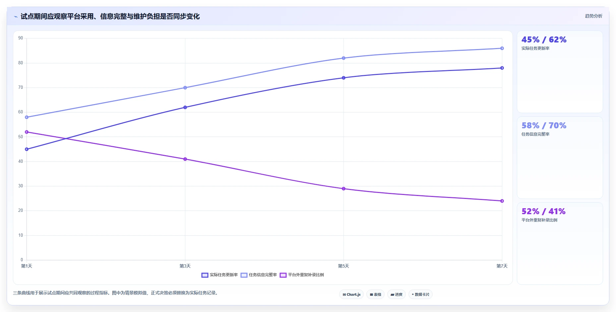Select 平台外重复补录比例 data point at 第3天
The image size is (616, 312).
click(x=185, y=159)
